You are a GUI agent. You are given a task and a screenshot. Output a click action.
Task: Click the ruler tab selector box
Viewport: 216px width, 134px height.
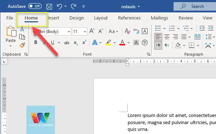tap(4, 62)
